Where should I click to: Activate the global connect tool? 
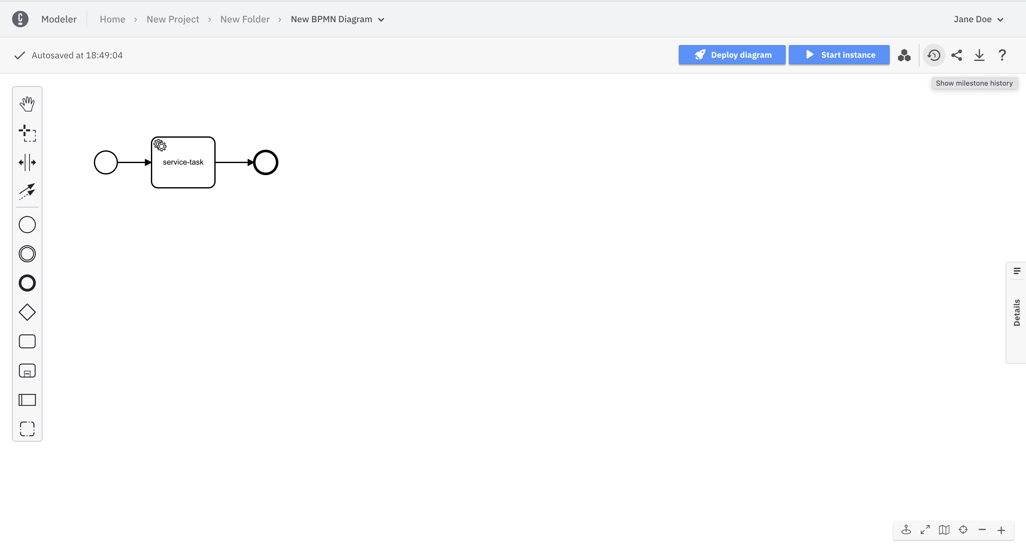pos(27,191)
